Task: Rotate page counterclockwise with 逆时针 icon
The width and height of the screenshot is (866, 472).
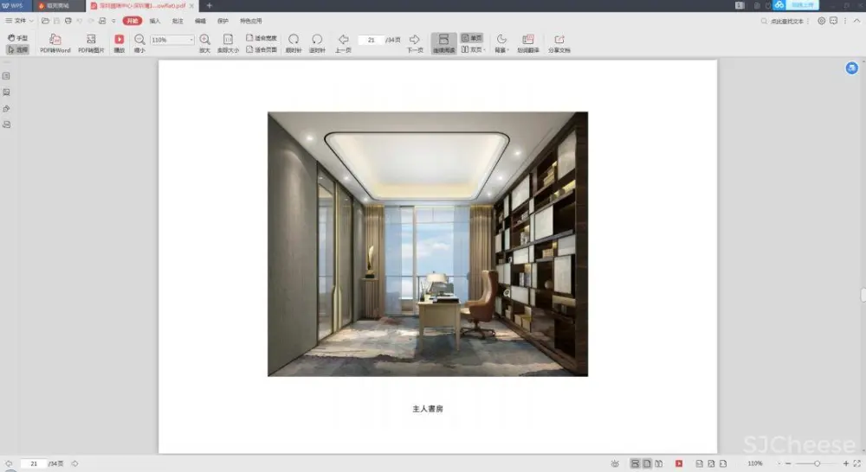Action: coord(317,40)
